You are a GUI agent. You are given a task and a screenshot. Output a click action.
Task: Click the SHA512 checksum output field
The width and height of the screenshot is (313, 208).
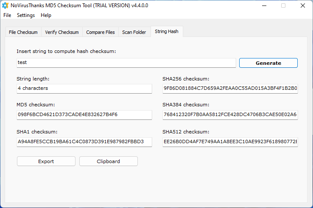230,142
